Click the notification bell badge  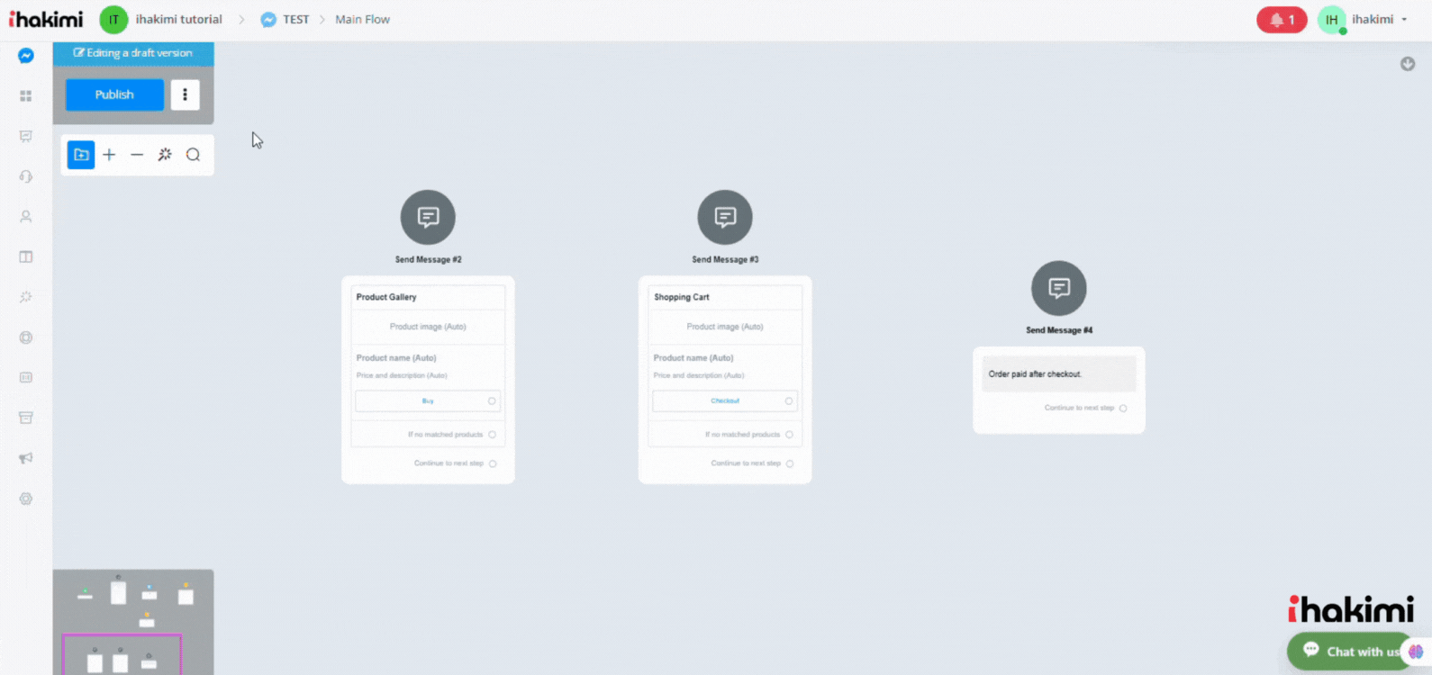1281,20
